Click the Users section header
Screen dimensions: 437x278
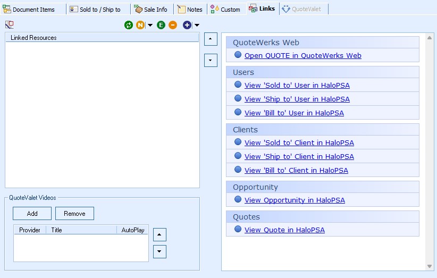(323, 72)
